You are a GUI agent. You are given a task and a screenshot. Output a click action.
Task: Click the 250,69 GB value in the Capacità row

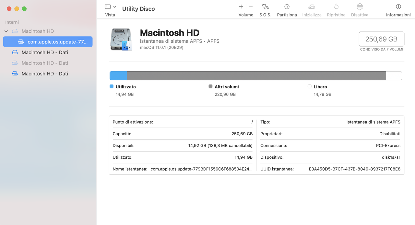(242, 134)
